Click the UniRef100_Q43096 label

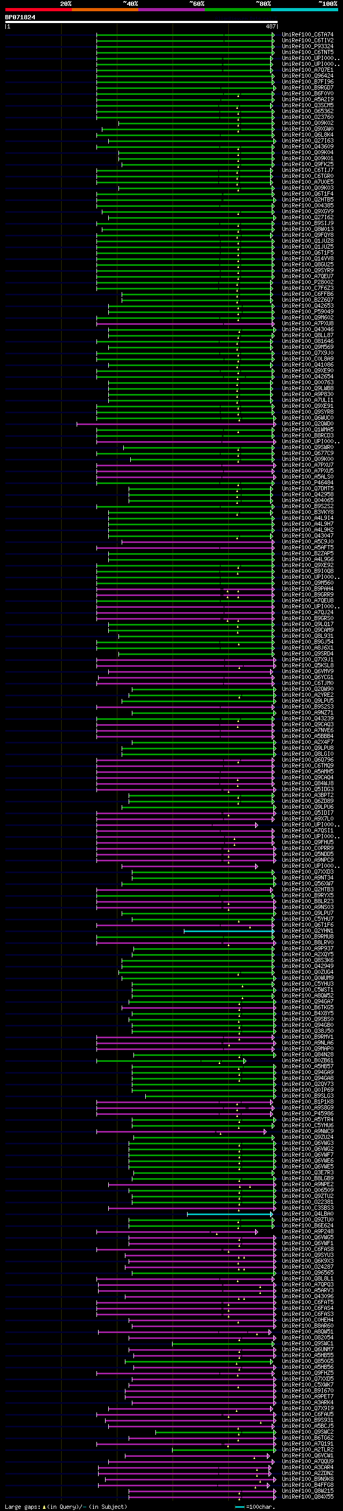308,1296
